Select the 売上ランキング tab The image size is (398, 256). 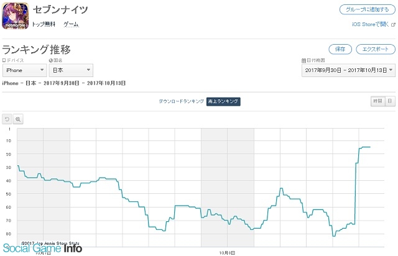pyautogui.click(x=223, y=101)
